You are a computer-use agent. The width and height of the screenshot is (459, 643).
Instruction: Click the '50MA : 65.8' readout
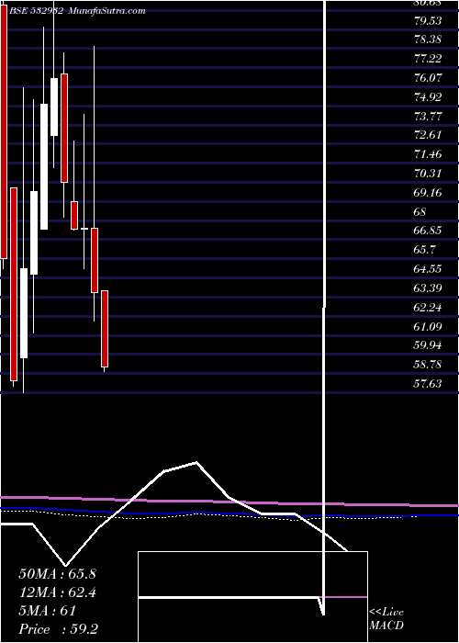pos(57,574)
